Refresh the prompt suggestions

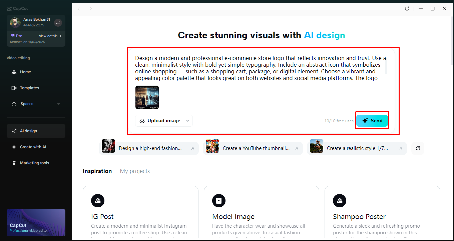[x=418, y=148]
